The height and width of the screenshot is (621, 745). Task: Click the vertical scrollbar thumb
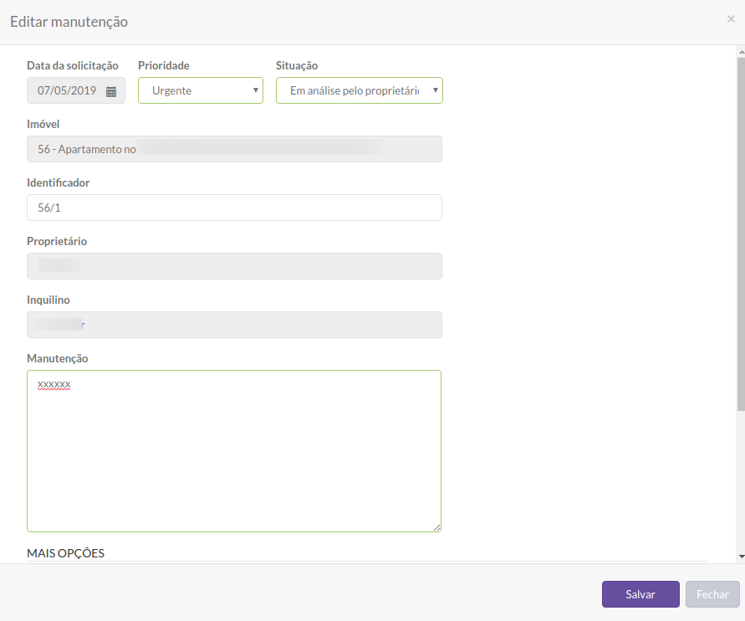741,234
